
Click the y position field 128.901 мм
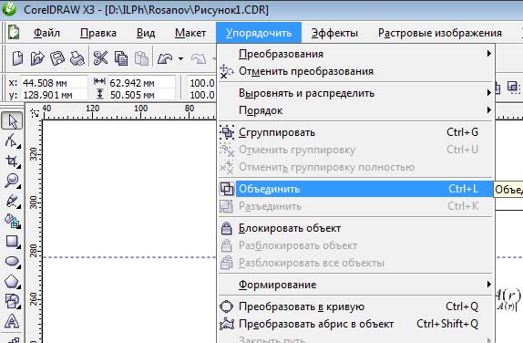(54, 95)
